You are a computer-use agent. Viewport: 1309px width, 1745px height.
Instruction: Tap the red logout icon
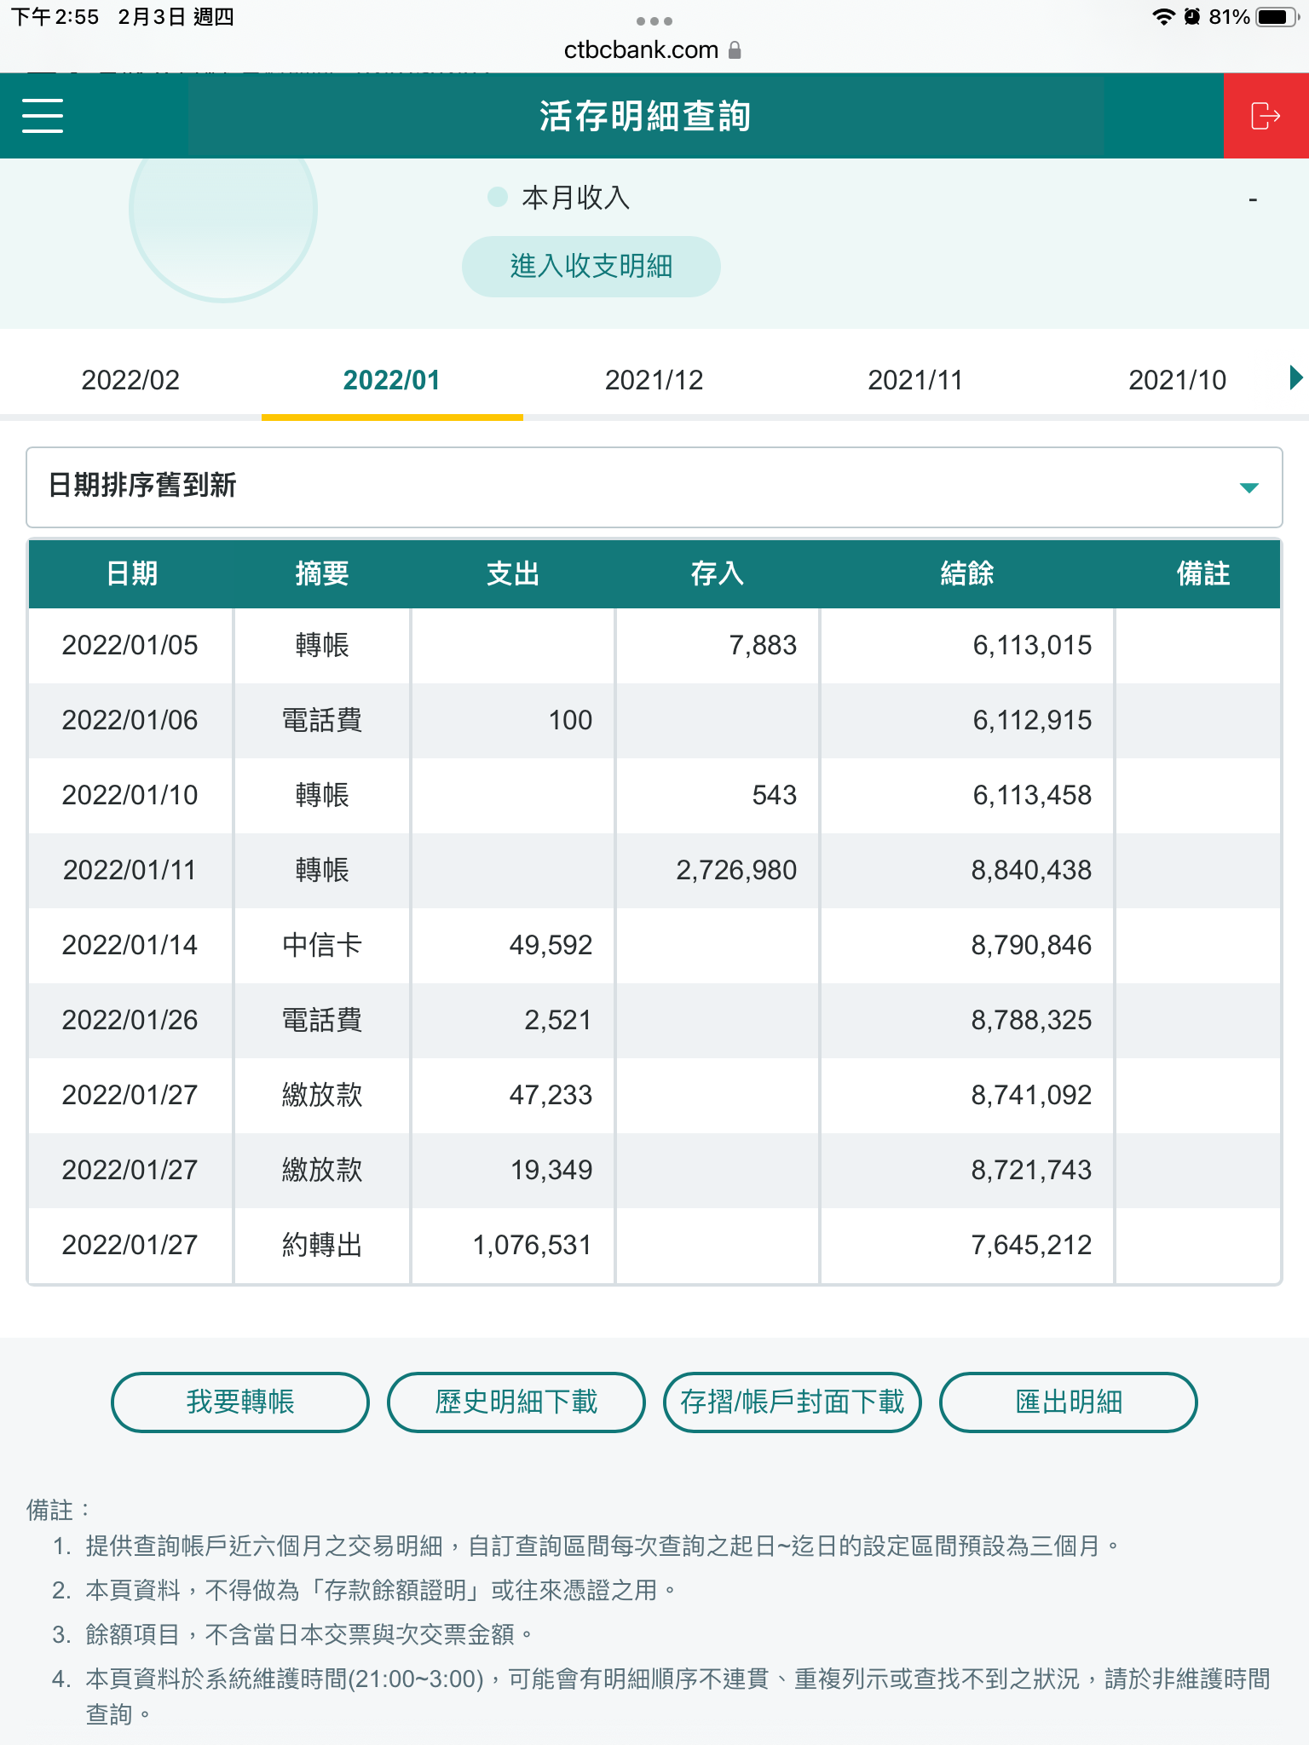tap(1266, 116)
